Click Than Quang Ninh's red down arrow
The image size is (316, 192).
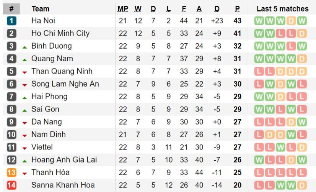[x=24, y=72]
